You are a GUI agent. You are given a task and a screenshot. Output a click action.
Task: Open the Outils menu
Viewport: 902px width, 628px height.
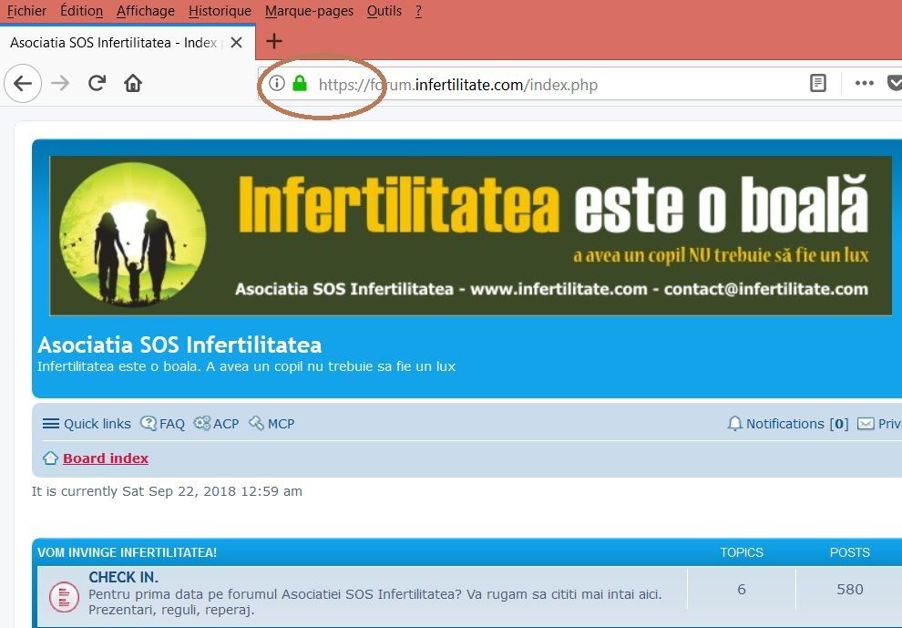(384, 11)
